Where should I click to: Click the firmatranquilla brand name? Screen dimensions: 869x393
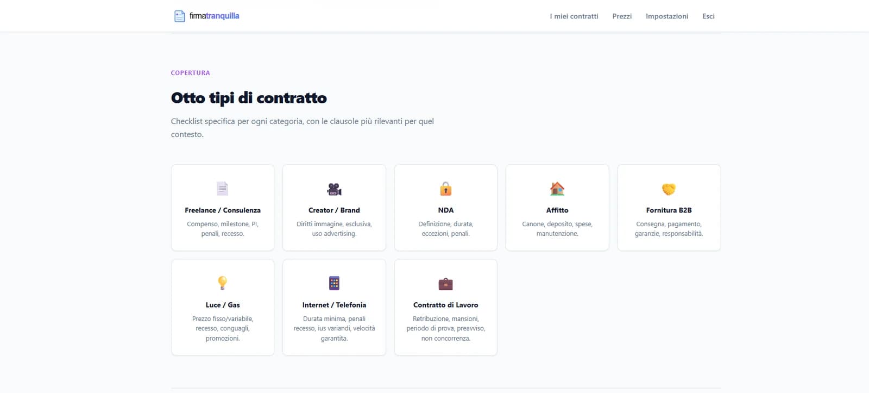coord(214,16)
